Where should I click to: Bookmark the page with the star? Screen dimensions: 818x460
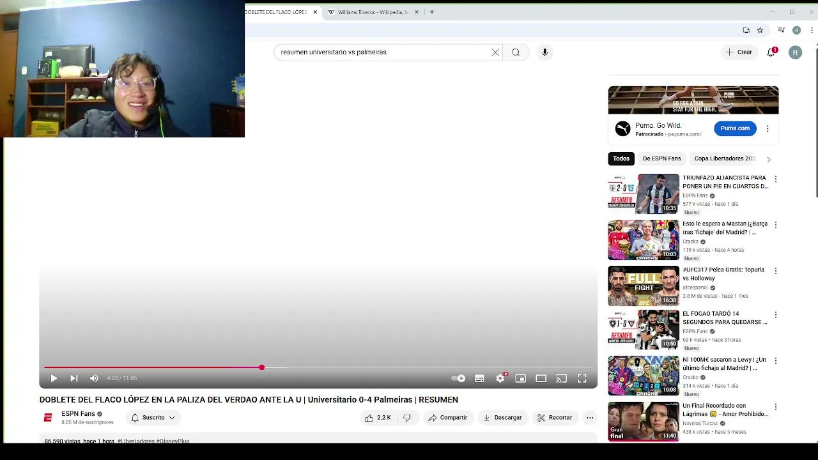tap(760, 30)
